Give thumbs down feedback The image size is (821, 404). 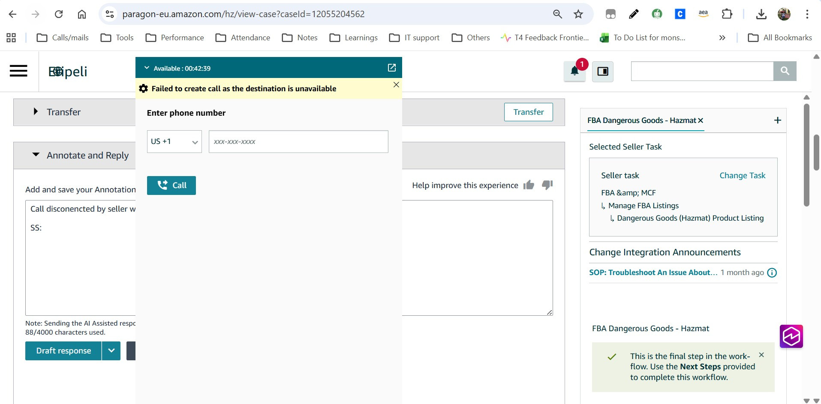(547, 185)
